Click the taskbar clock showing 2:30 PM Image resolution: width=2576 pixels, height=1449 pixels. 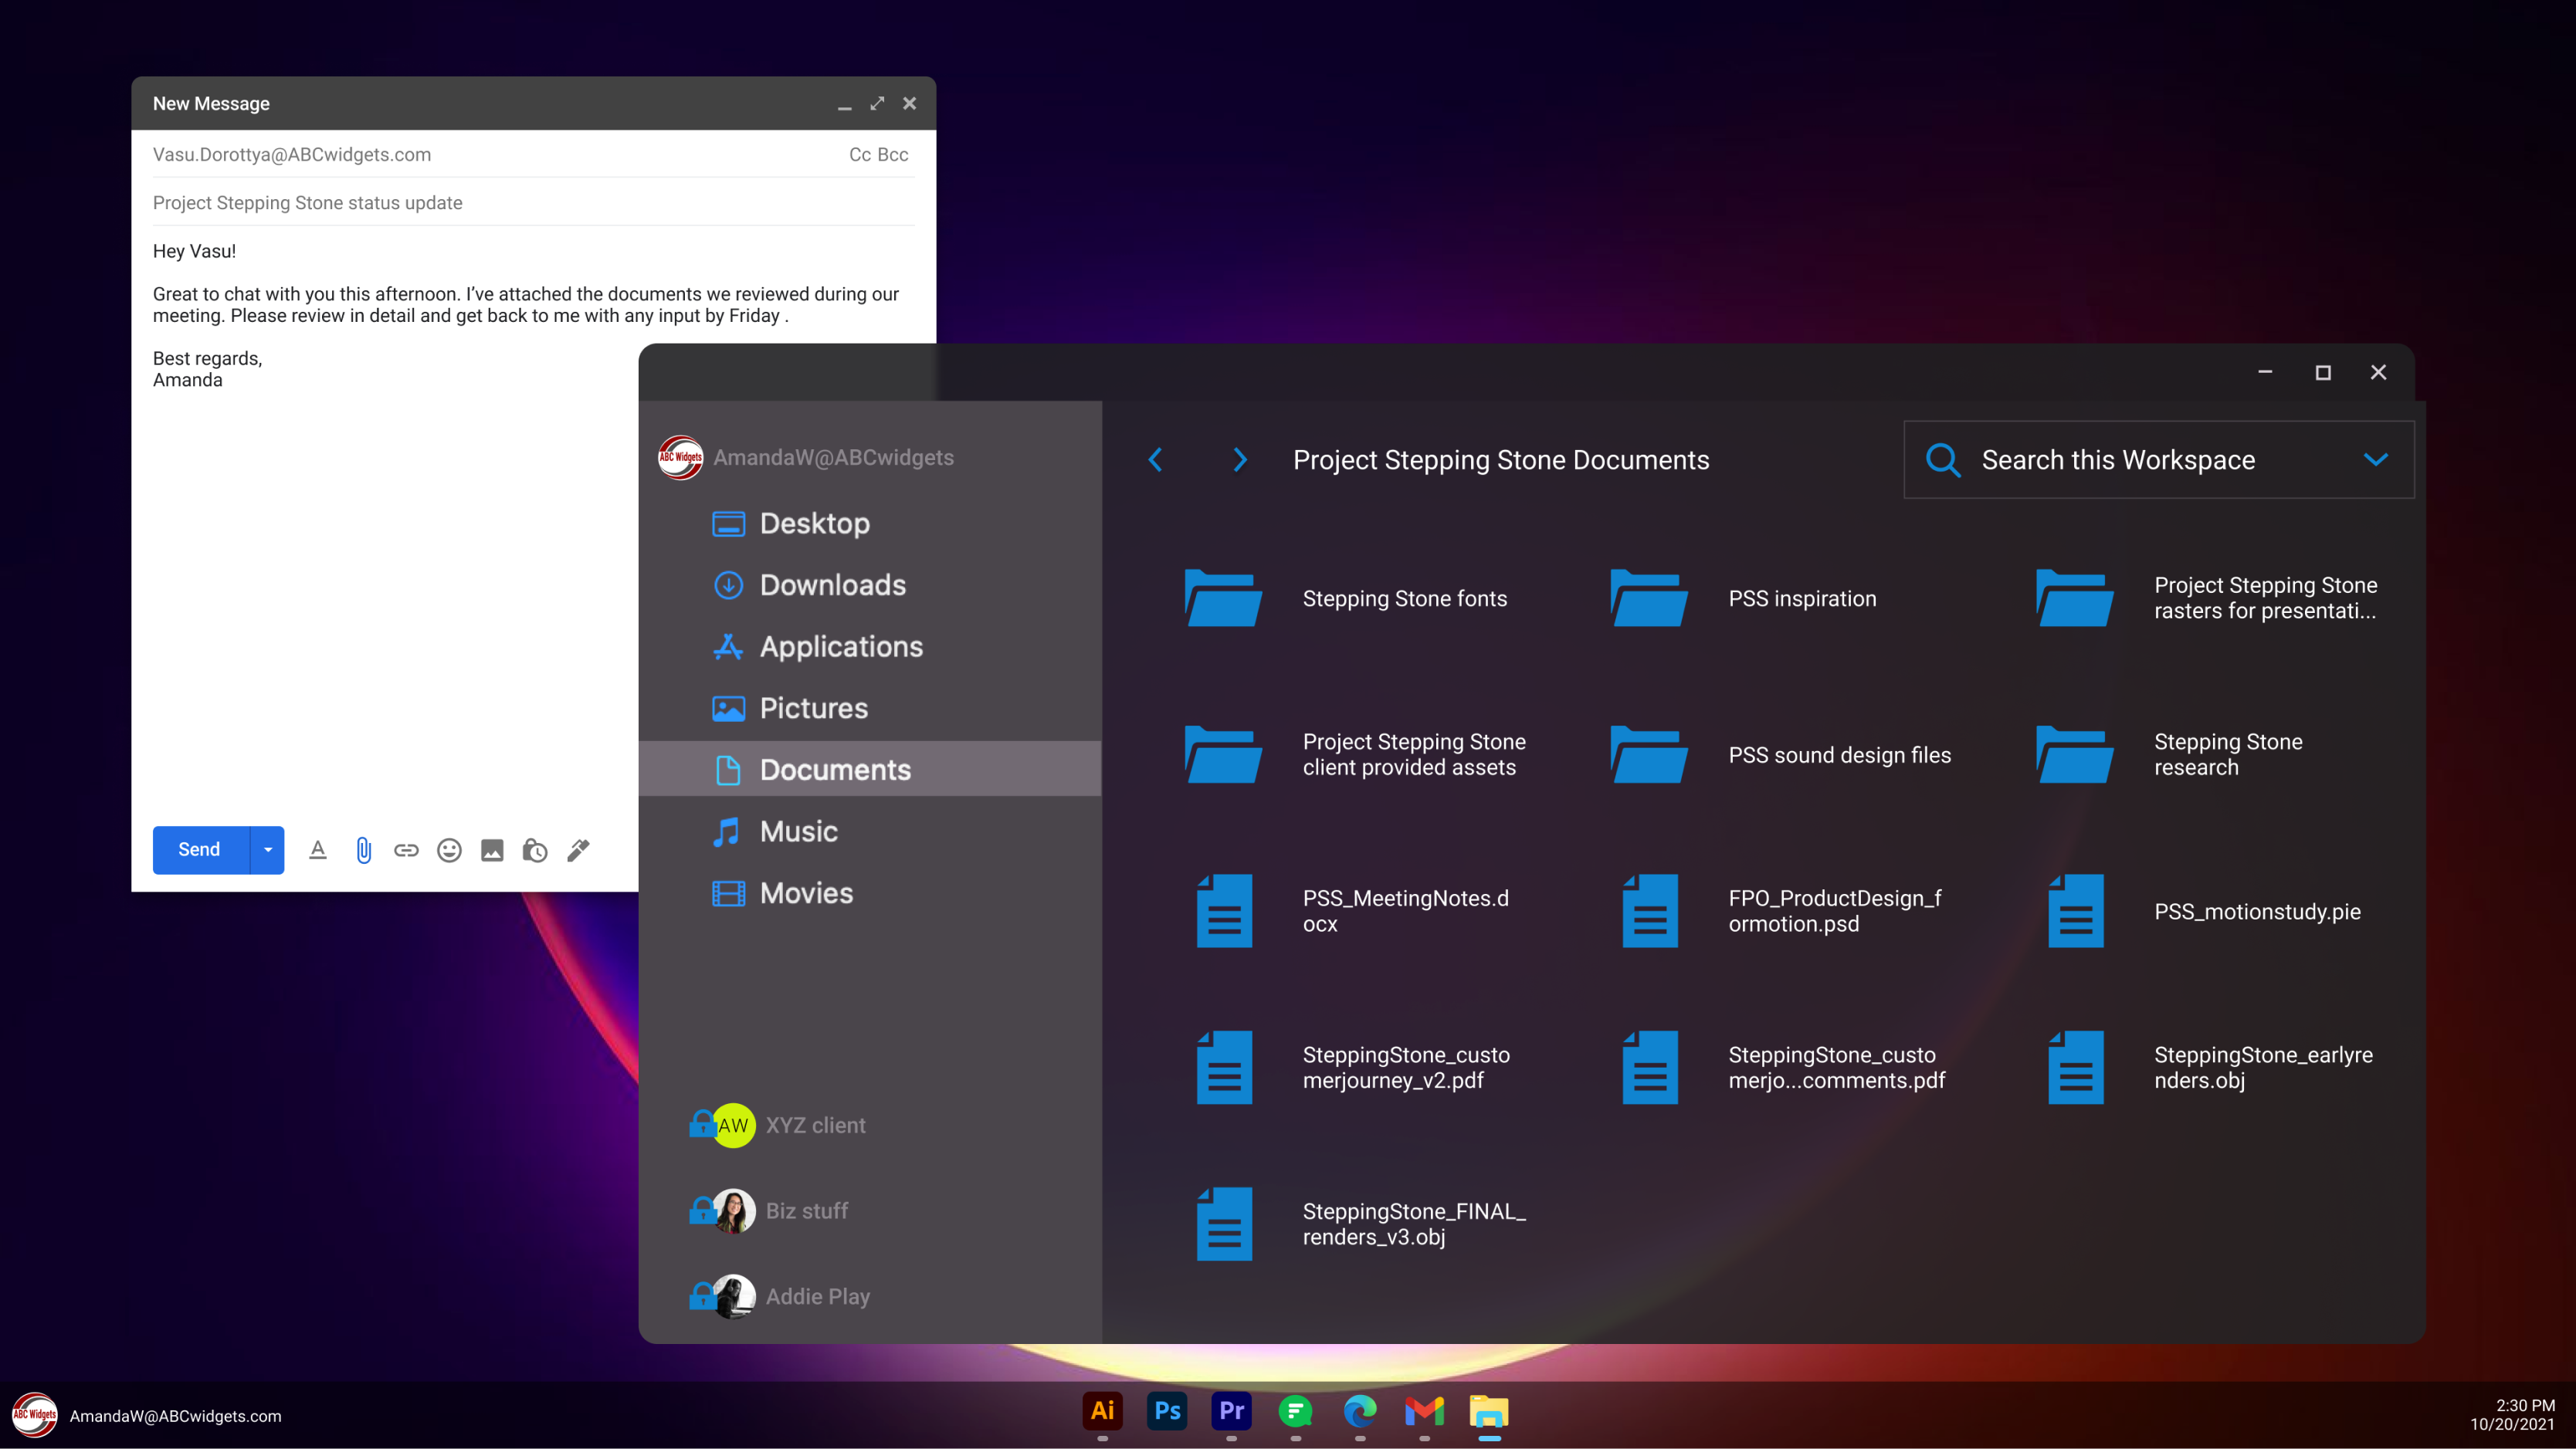point(2512,1414)
